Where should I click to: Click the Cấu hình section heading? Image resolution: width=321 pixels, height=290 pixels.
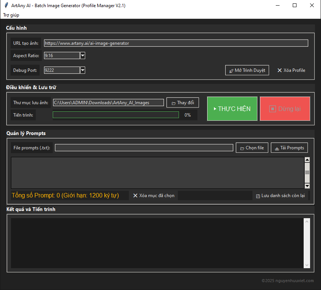coord(16,28)
